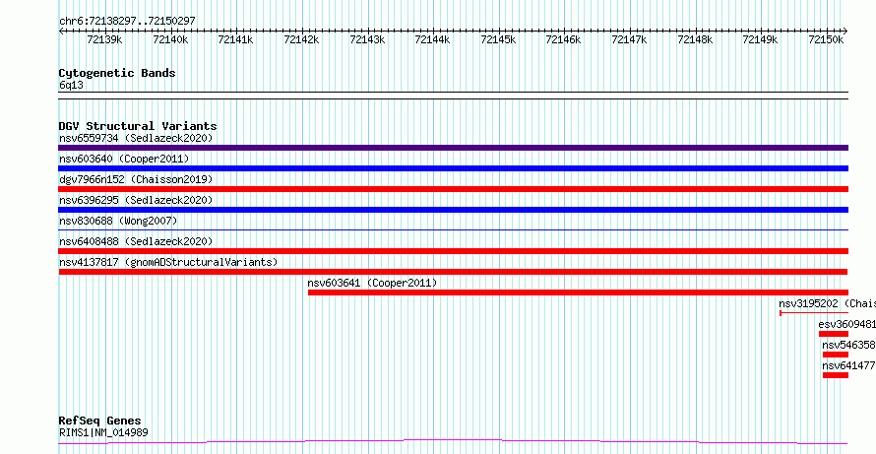Click the 72150k ruler tick label
Image resolution: width=876 pixels, height=454 pixels.
(x=826, y=39)
